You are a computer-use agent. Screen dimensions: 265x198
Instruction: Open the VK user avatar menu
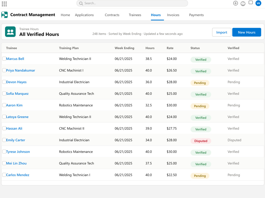point(258,3)
